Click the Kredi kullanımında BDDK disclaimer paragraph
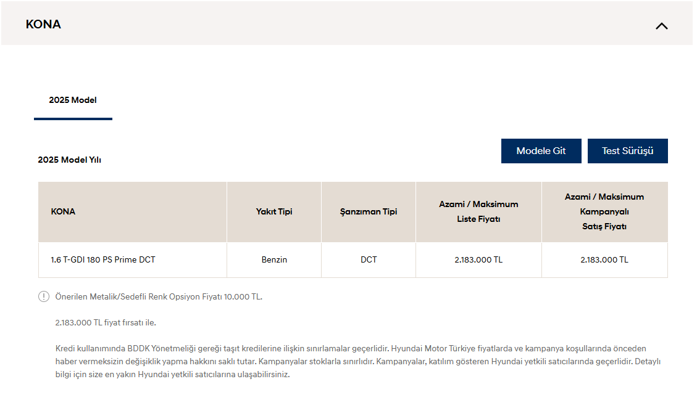Screen dimensions: 697x416 tap(358, 361)
